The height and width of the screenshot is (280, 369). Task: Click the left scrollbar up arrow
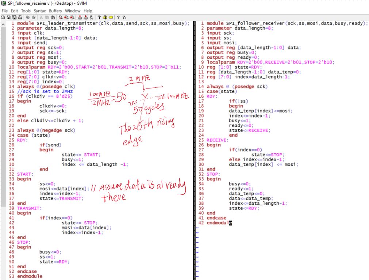point(3,24)
